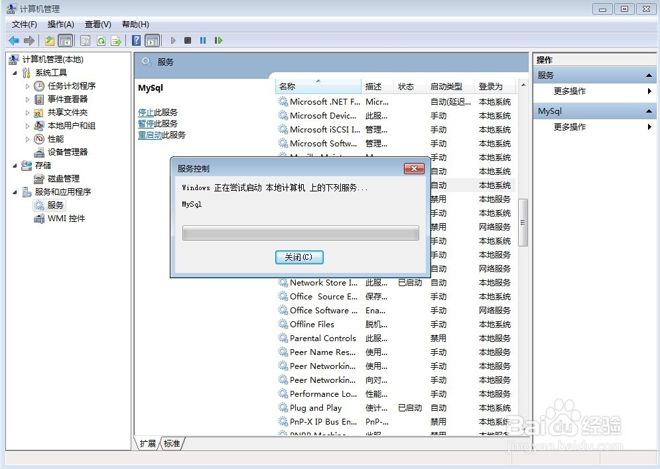
Task: Open the 查看(V) menu
Action: click(98, 25)
